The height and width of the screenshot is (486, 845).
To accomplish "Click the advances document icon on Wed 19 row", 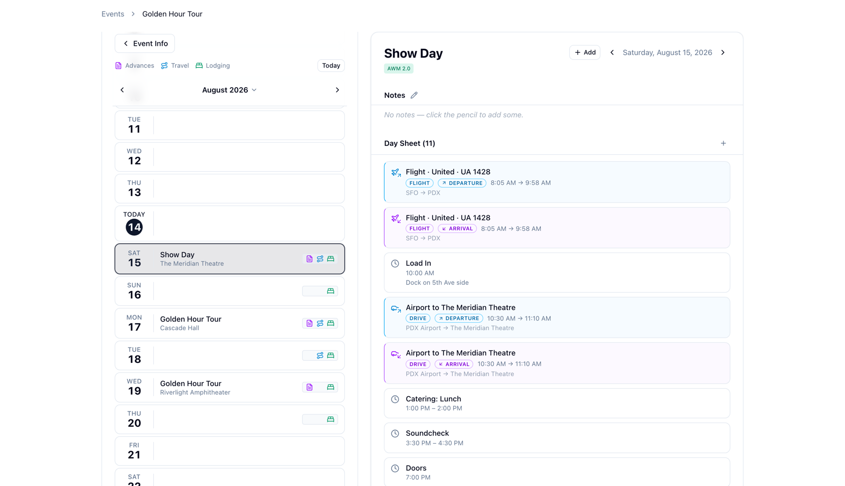I will [x=309, y=387].
